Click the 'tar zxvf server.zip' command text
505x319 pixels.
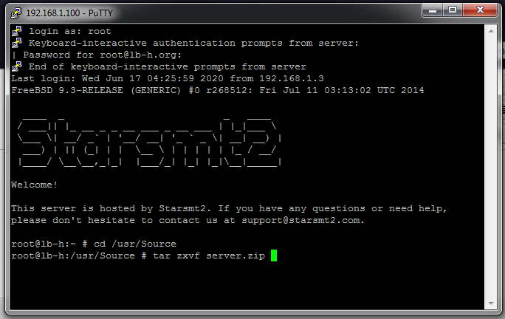(209, 255)
